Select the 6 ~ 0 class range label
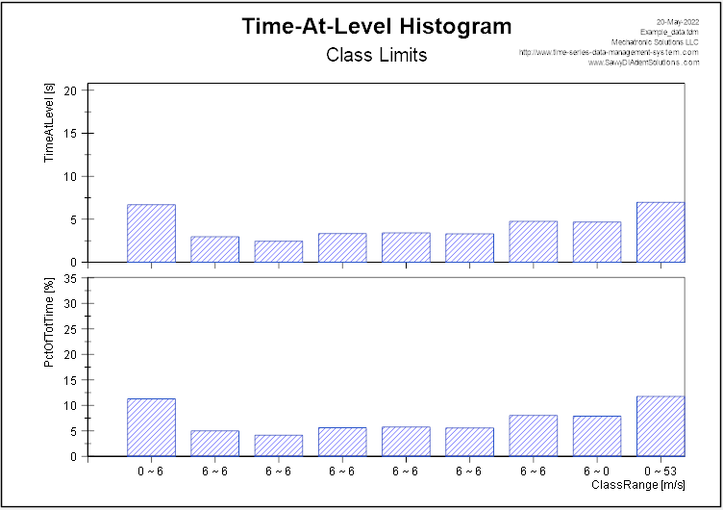 (x=597, y=472)
